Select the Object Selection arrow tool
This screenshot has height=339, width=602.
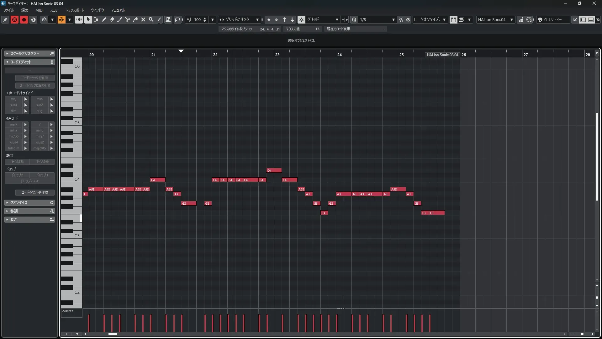(88, 19)
